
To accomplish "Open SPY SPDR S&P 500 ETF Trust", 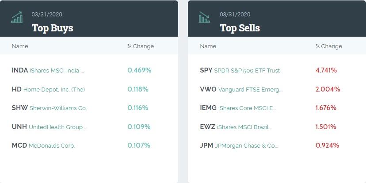I will (x=240, y=70).
